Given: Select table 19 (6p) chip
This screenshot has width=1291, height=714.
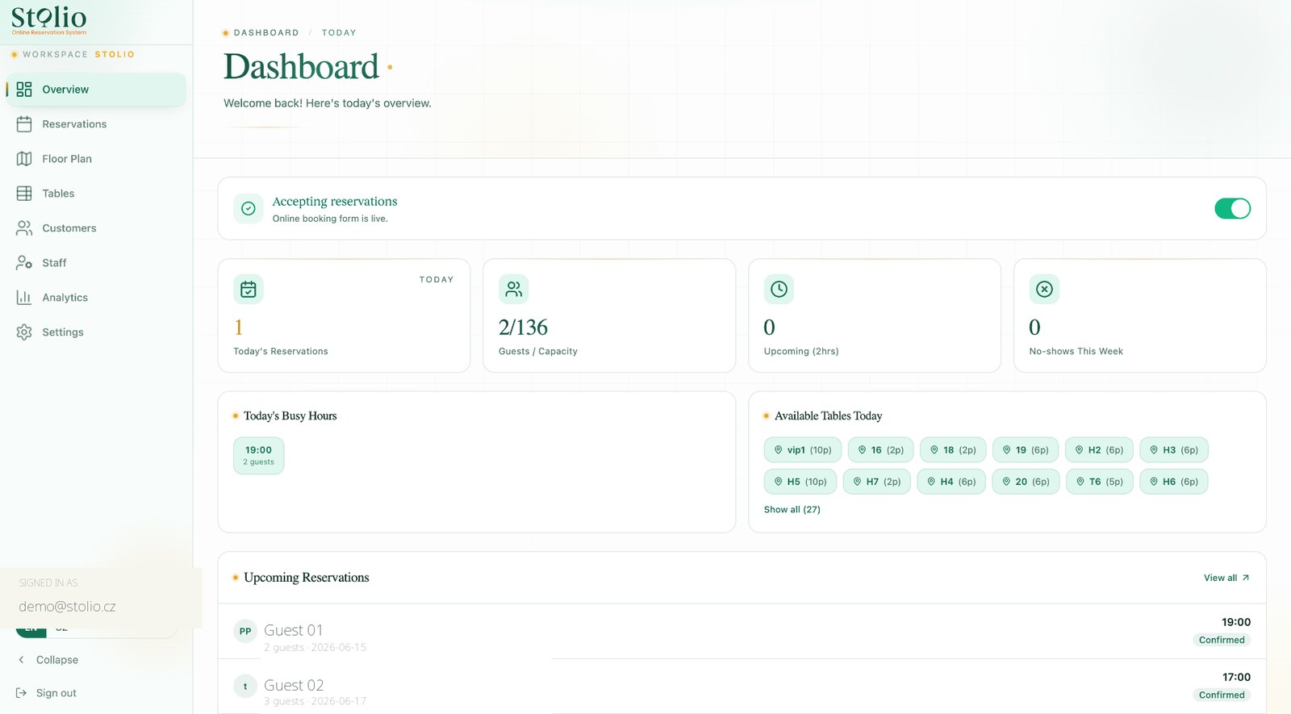Looking at the screenshot, I should (1026, 450).
